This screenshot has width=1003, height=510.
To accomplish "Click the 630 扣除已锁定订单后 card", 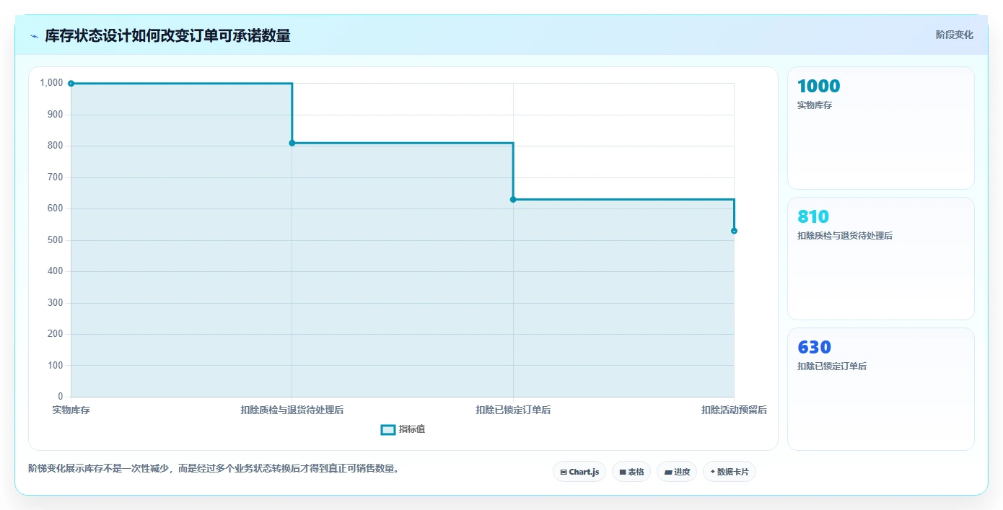I will point(881,389).
